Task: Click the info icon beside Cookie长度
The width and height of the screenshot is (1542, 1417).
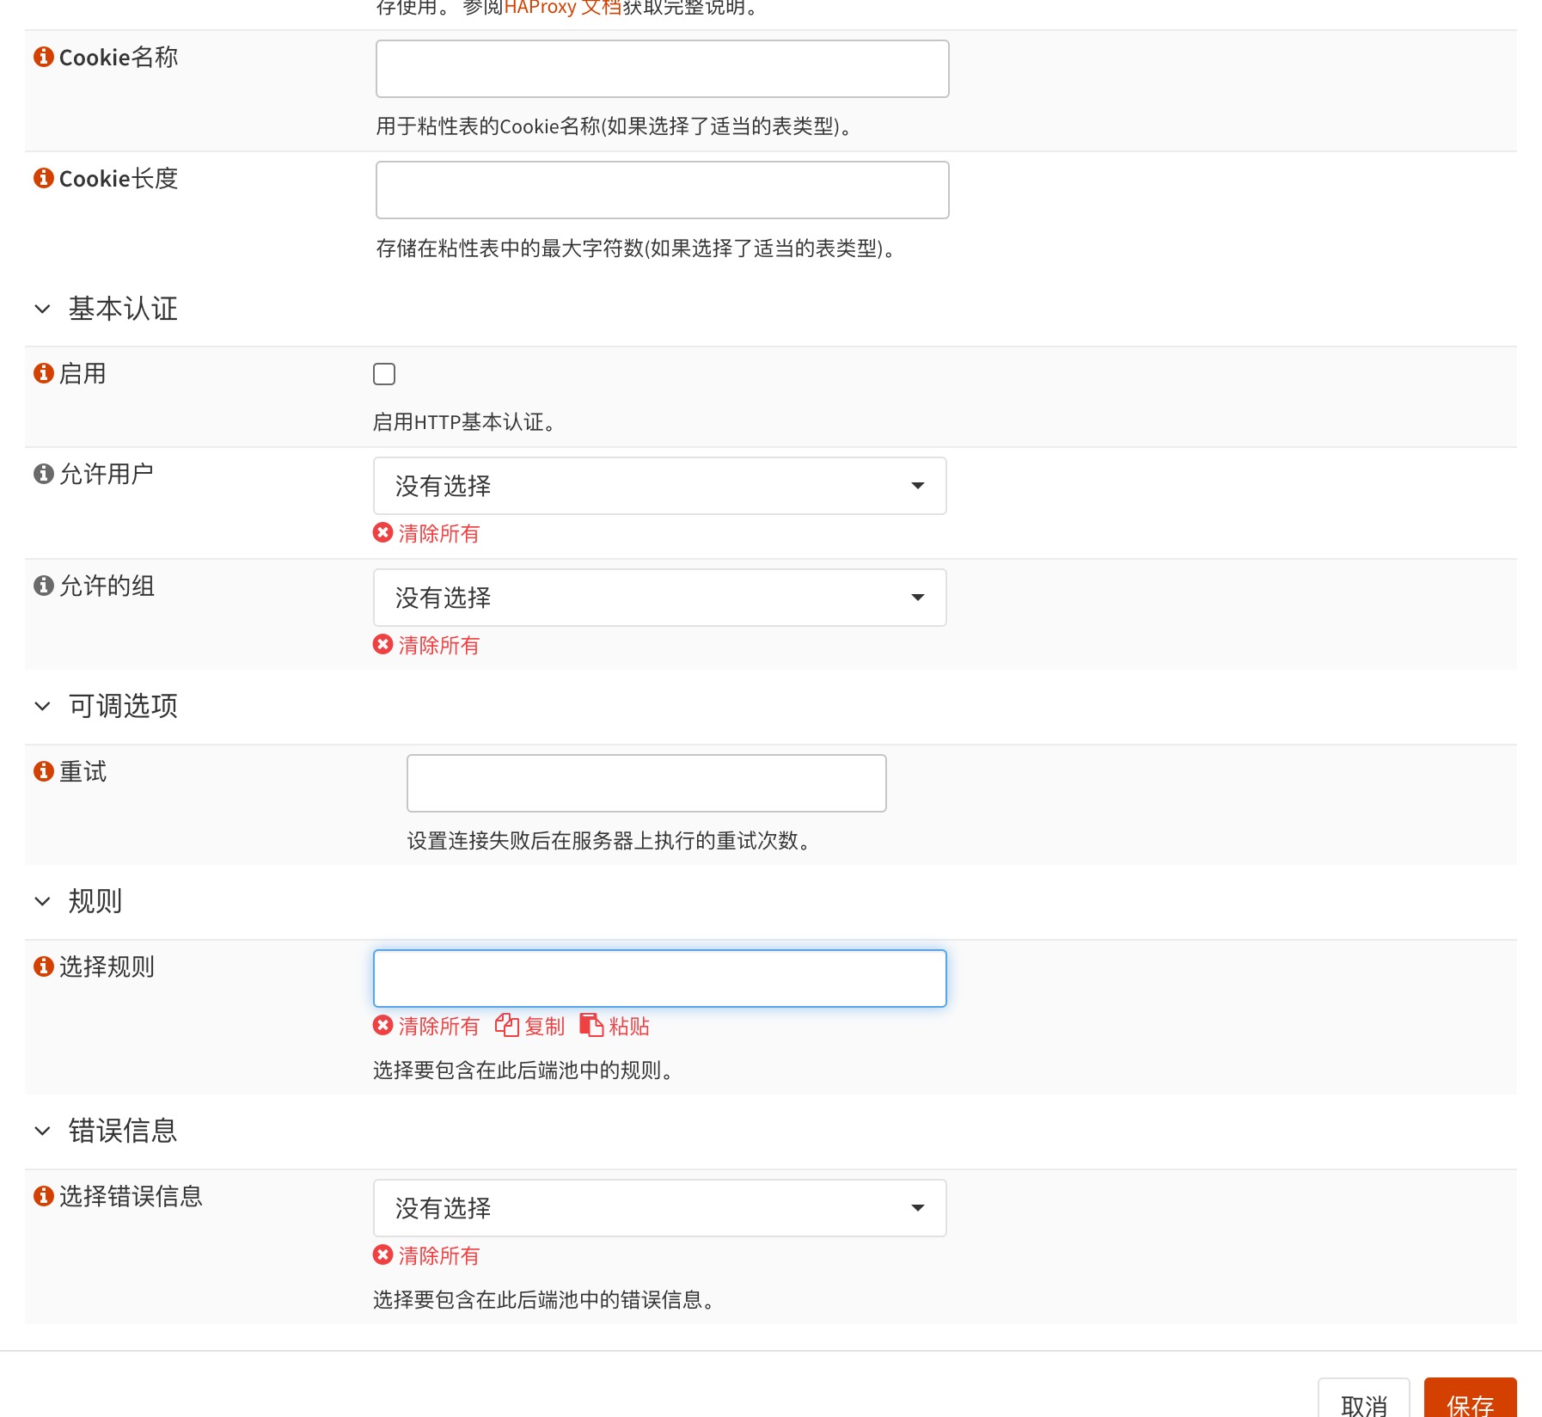Action: [x=43, y=178]
